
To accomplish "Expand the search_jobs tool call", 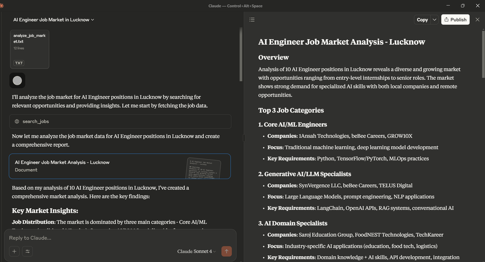I will tap(120, 121).
